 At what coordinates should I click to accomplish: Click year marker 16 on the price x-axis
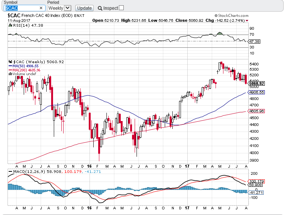[x=89, y=166]
